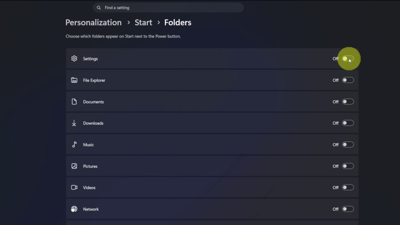Select the Documents row label
This screenshot has width=400, height=225.
pyautogui.click(x=93, y=102)
